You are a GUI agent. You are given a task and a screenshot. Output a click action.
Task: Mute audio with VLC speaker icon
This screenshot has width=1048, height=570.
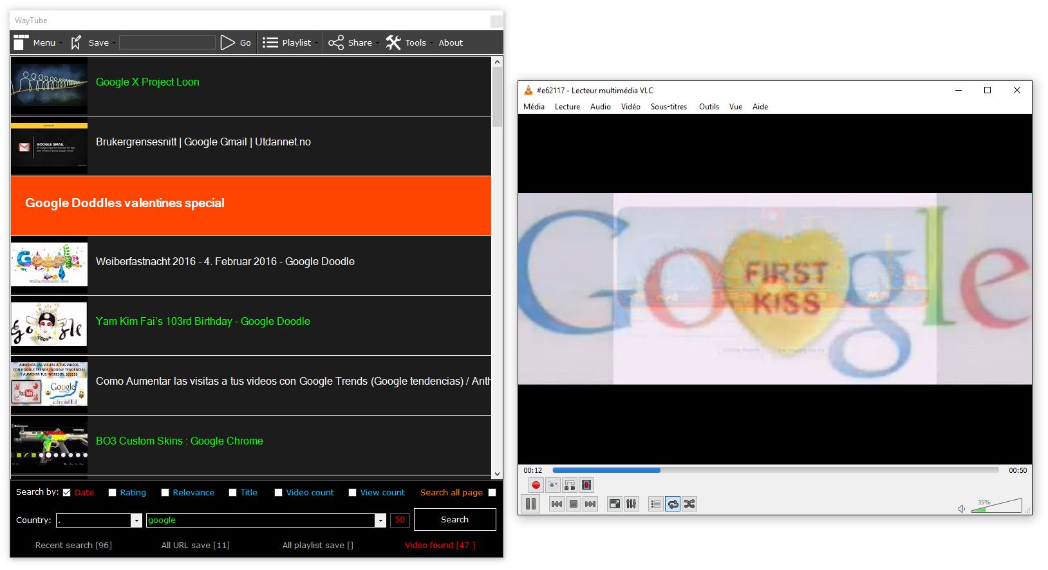962,509
